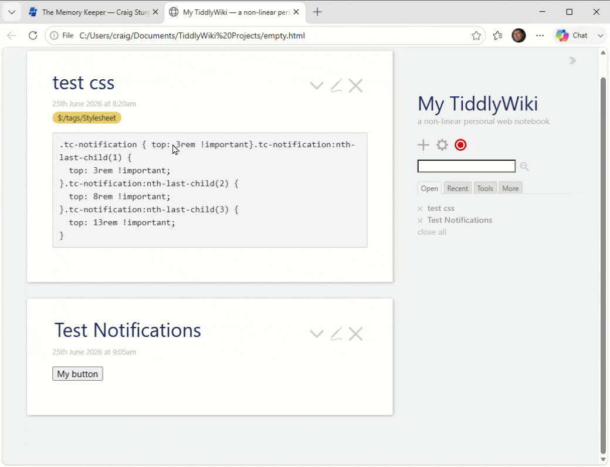Open advanced search magnifier icon

[x=524, y=167]
